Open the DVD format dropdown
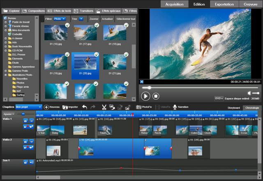The height and width of the screenshot is (181, 263). 219,98
